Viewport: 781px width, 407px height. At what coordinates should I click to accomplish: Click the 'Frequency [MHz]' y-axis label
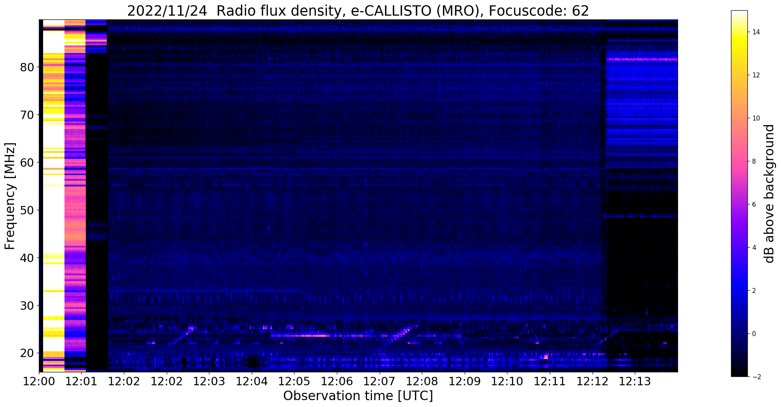(x=10, y=196)
